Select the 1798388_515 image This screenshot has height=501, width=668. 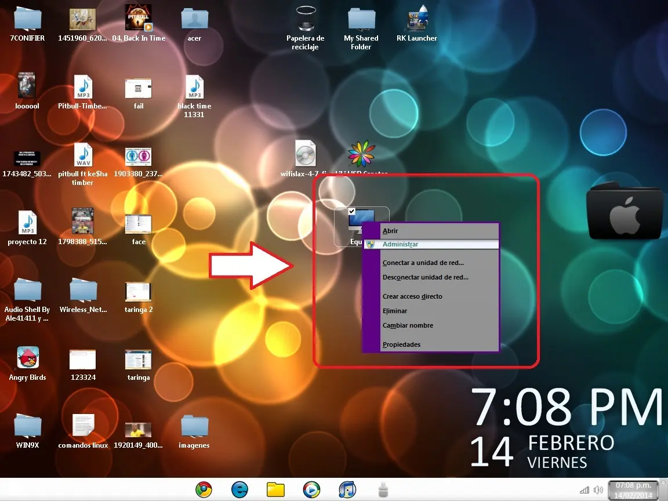point(83,221)
